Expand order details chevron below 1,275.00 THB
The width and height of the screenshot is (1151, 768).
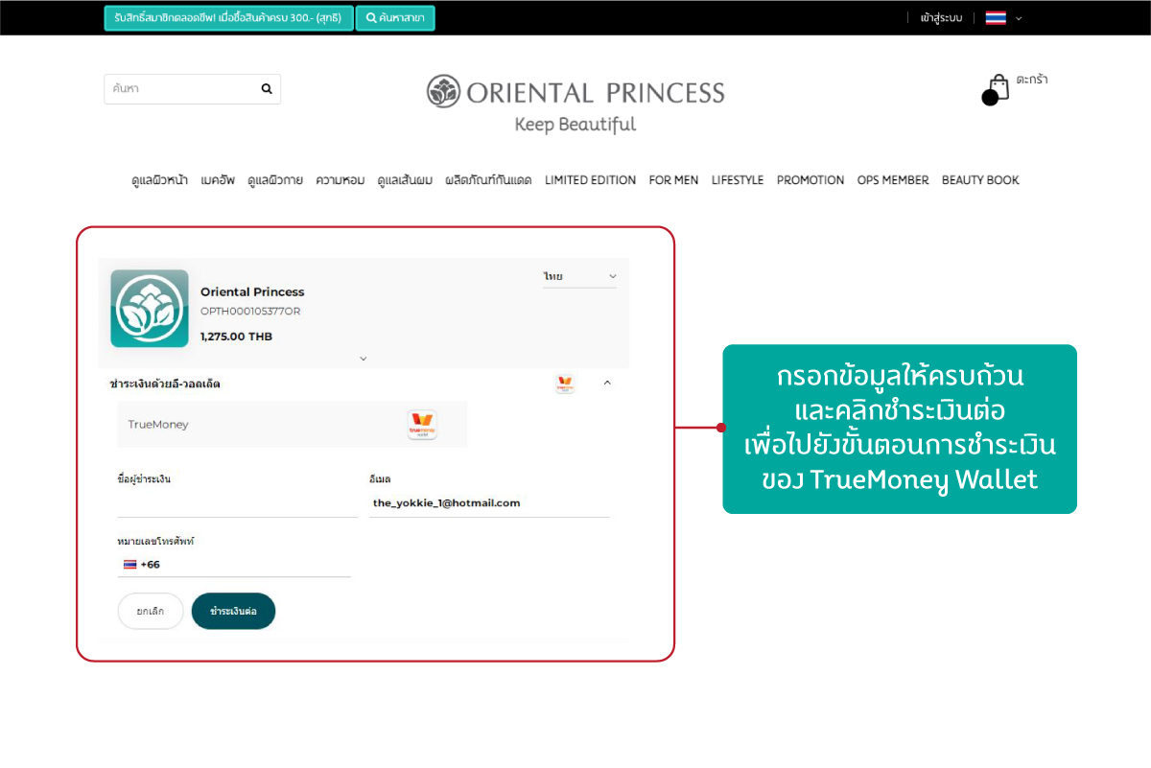364,359
